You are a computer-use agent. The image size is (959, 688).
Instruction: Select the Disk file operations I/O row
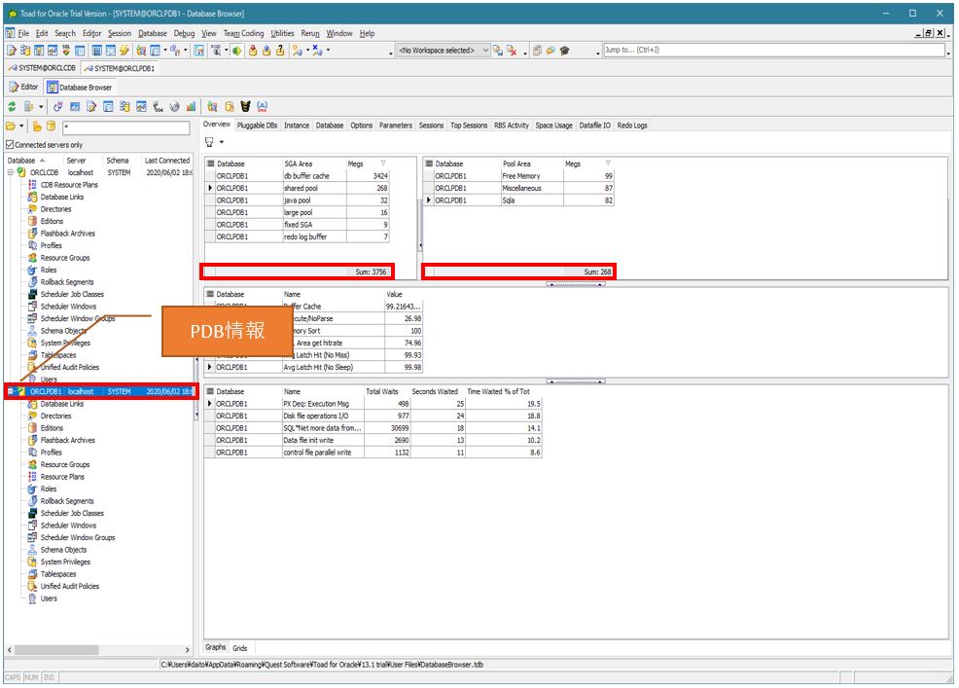373,416
